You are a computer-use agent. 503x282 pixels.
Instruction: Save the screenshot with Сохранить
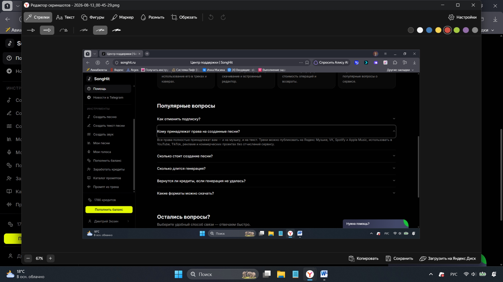coord(400,258)
